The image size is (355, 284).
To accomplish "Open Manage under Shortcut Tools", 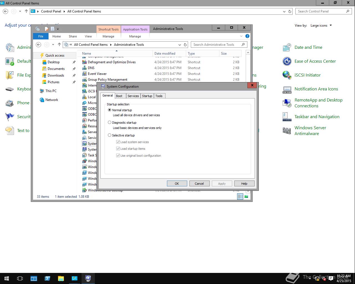I will point(108,36).
